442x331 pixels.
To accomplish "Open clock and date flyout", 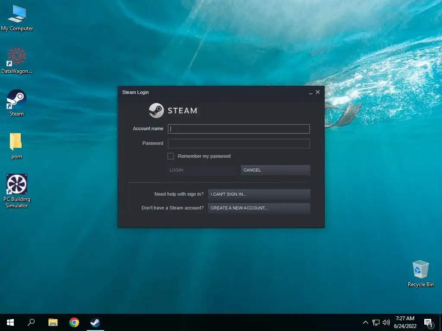I will click(x=405, y=322).
